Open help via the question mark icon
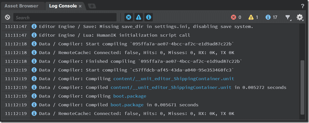The width and height of the screenshot is (309, 123). 303,6
